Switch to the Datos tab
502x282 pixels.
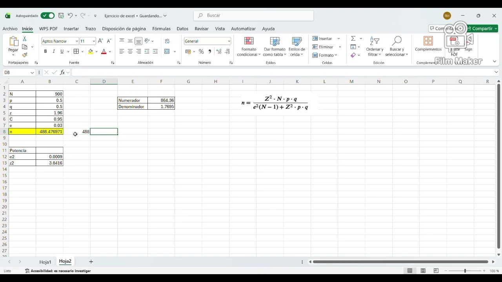point(182,29)
